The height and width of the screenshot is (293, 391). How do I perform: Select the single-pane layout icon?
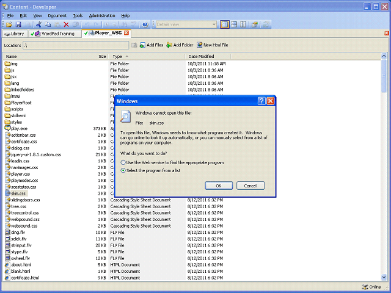[225, 24]
